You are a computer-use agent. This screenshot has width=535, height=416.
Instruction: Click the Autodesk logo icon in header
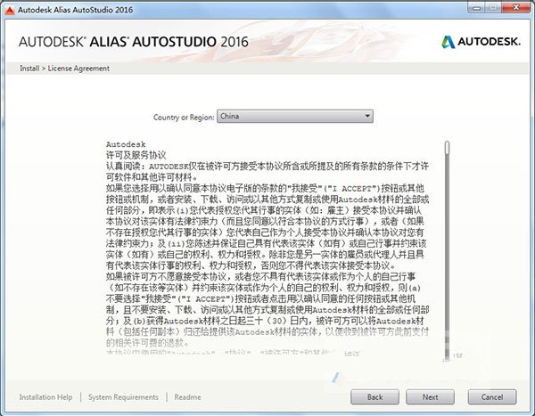[449, 42]
